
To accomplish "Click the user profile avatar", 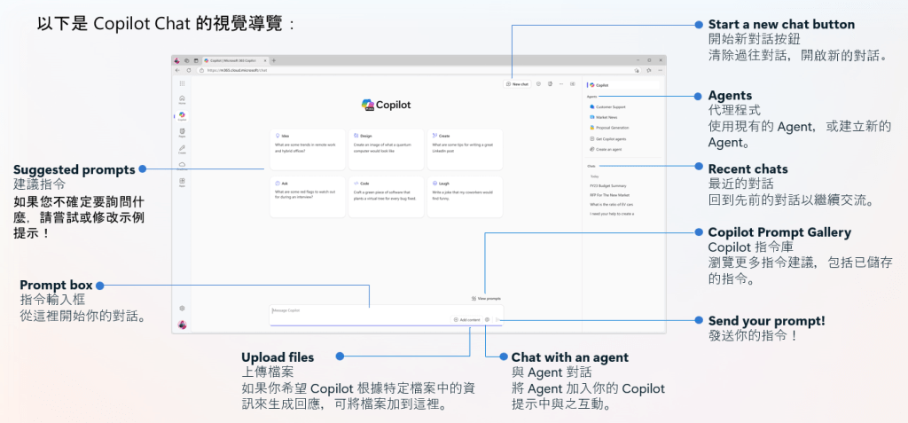I will 182,325.
